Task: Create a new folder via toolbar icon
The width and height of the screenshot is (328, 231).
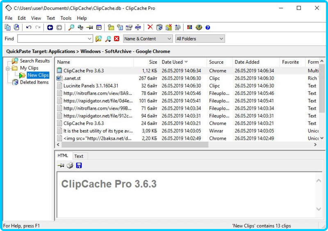Action: tap(111, 27)
